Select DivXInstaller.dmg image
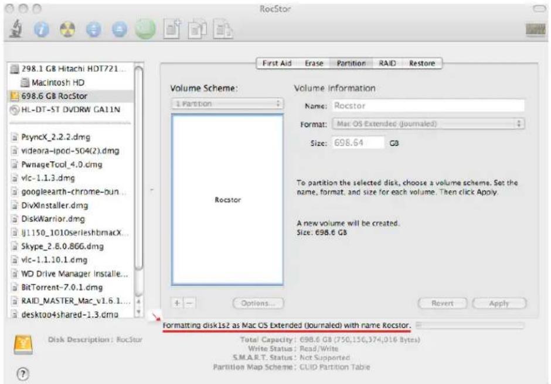This screenshot has height=384, width=551. click(x=71, y=205)
